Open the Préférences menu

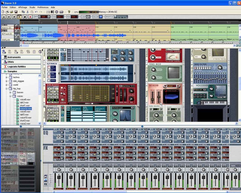coord(43,7)
